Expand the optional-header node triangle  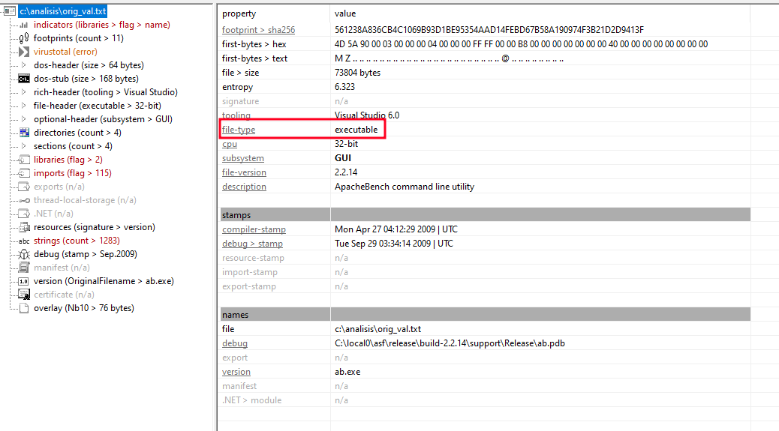point(23,119)
